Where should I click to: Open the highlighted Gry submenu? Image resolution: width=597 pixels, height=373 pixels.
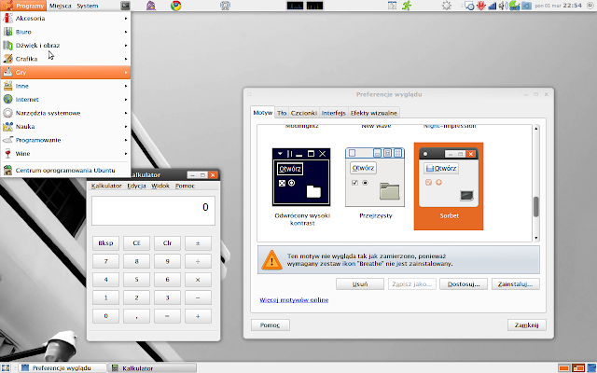coord(65,73)
